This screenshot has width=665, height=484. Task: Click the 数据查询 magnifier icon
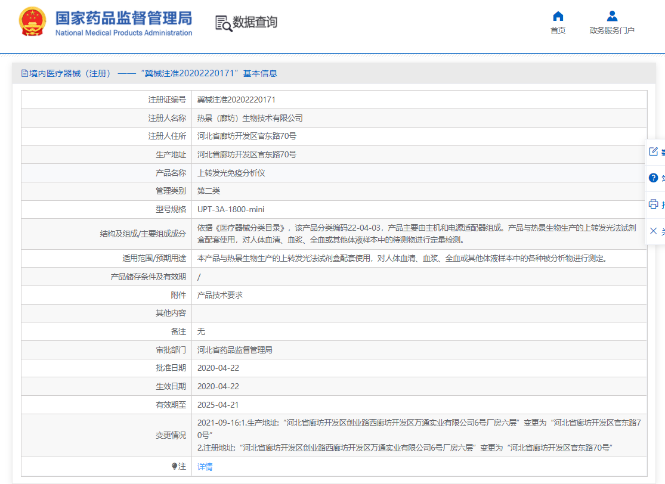pos(224,24)
